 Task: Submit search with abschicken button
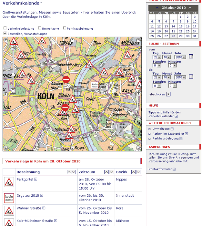[x=168, y=94]
